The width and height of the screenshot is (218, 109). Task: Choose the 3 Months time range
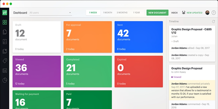[x=122, y=13]
